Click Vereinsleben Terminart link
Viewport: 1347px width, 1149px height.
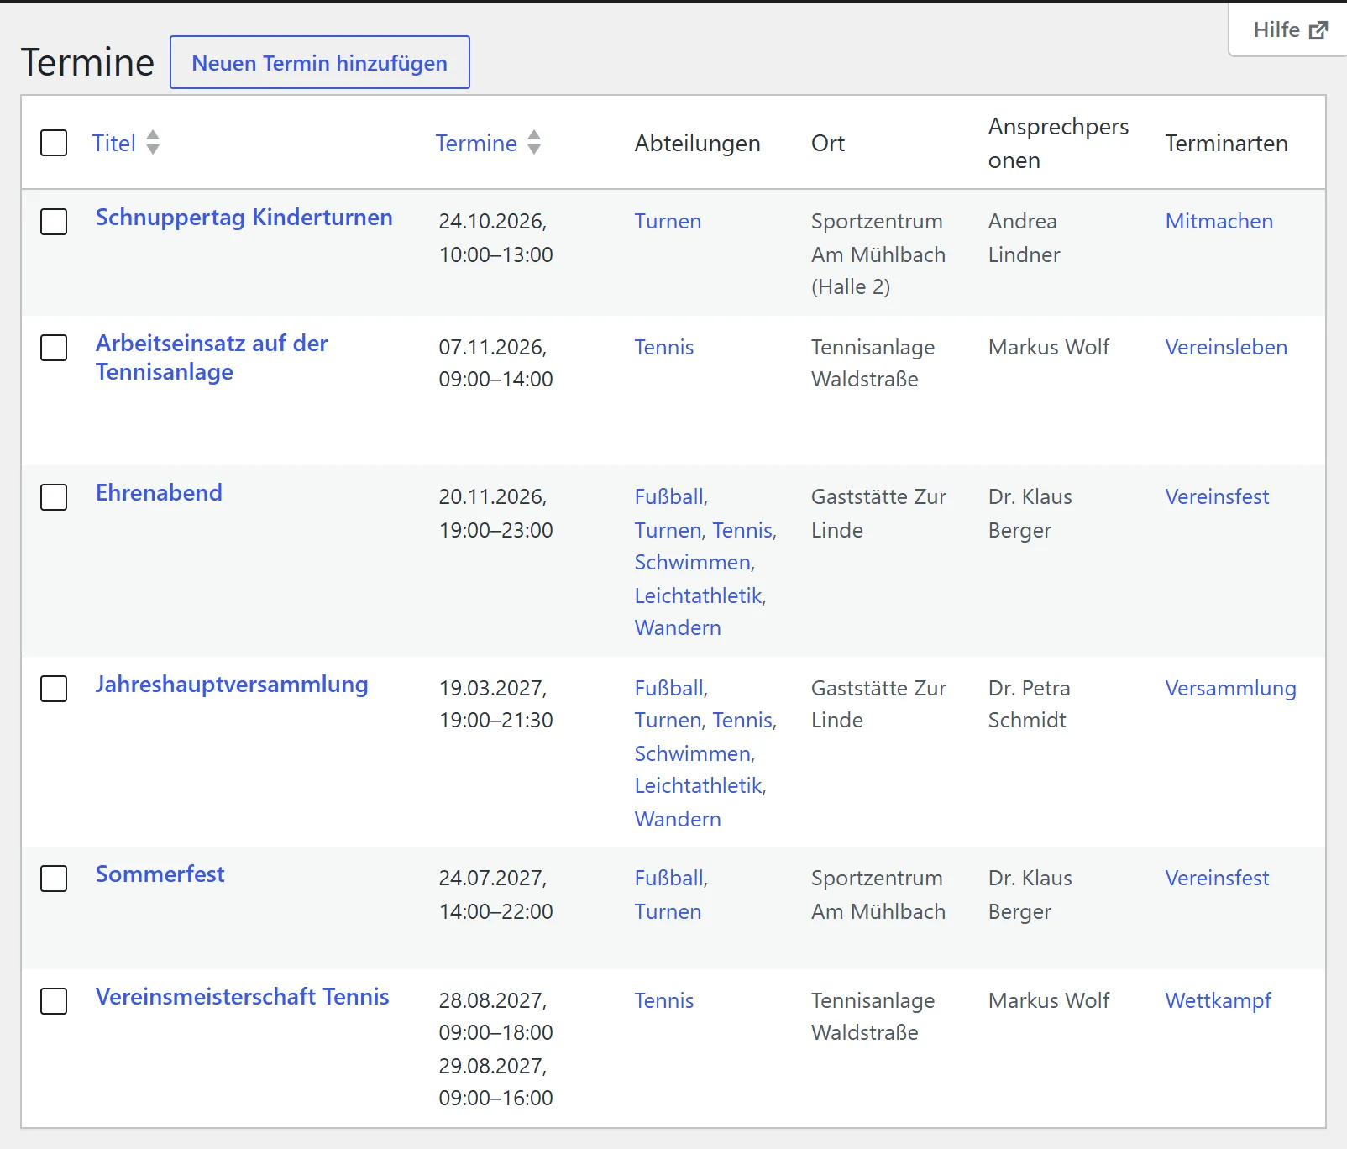point(1226,348)
